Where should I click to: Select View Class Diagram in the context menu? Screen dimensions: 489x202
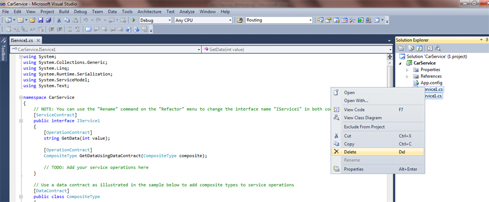[x=377, y=118]
